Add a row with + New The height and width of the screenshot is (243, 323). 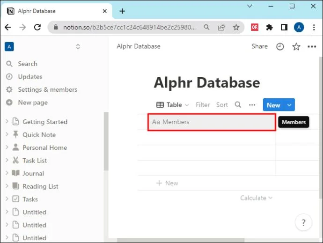(167, 183)
